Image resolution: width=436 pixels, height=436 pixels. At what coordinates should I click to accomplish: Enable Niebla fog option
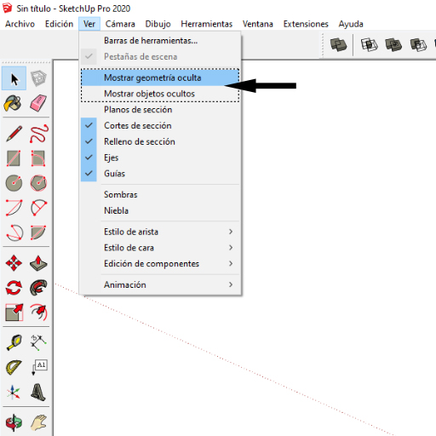160,210
